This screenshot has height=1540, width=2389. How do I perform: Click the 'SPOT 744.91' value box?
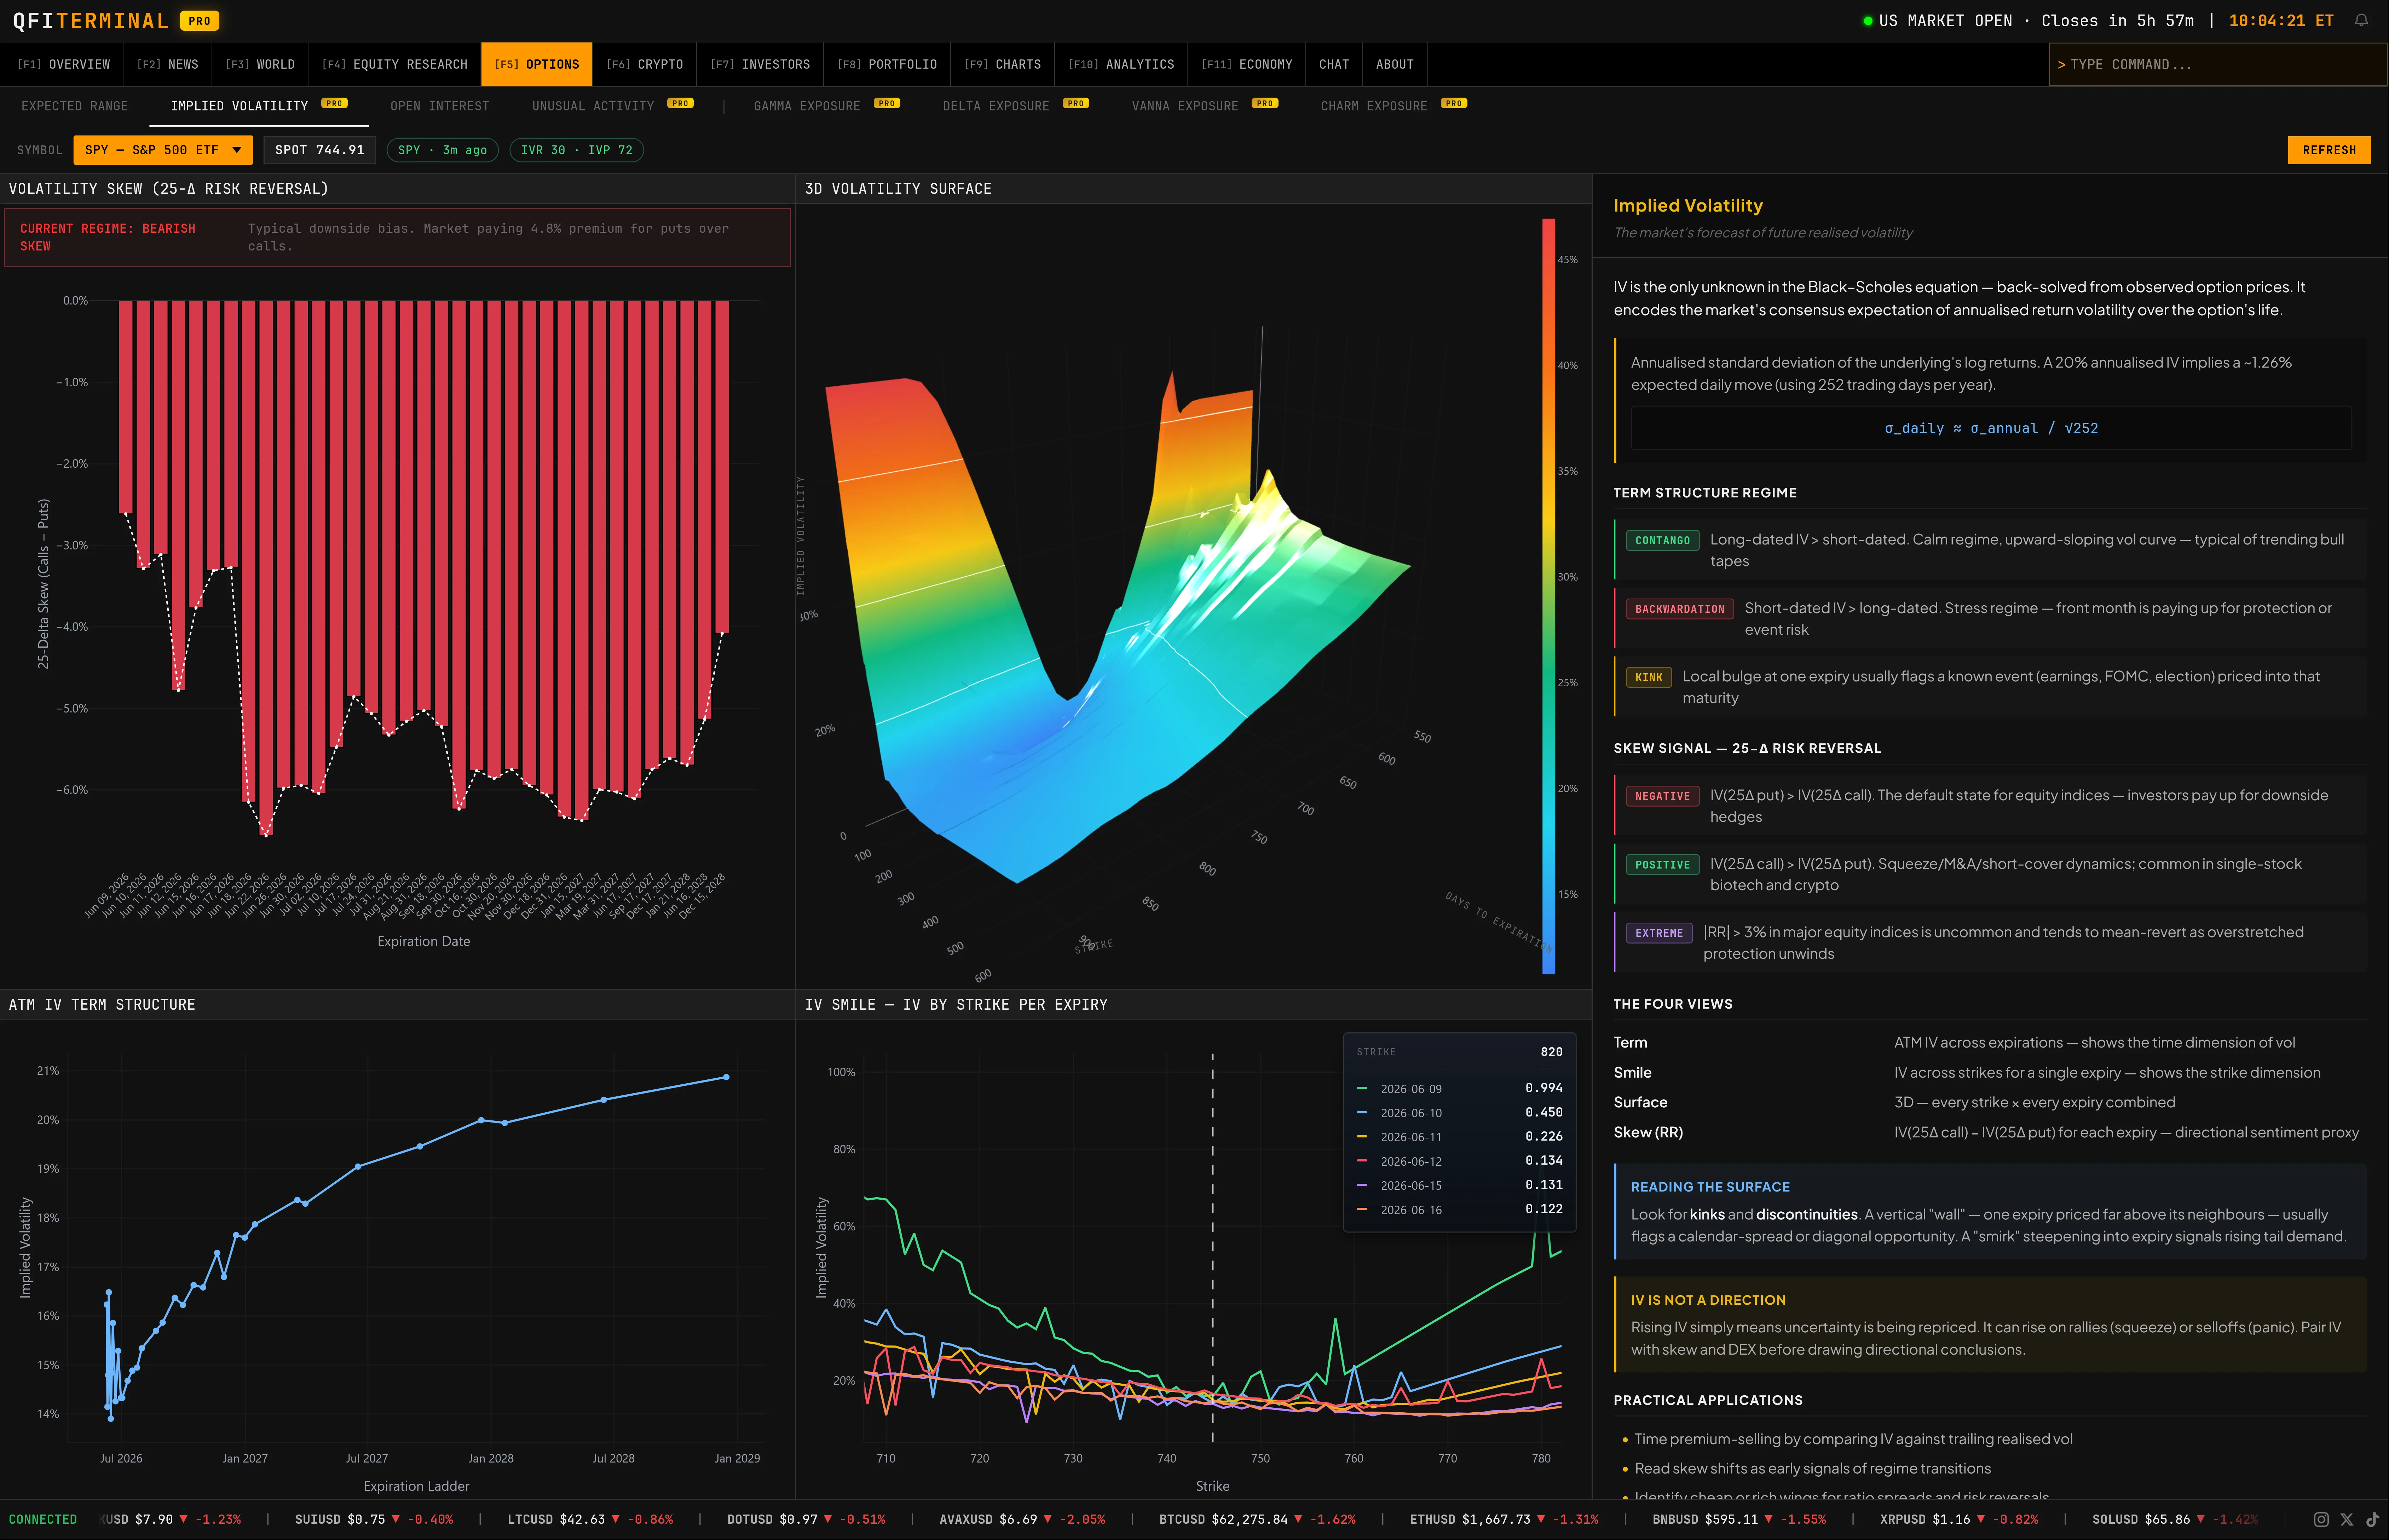320,150
